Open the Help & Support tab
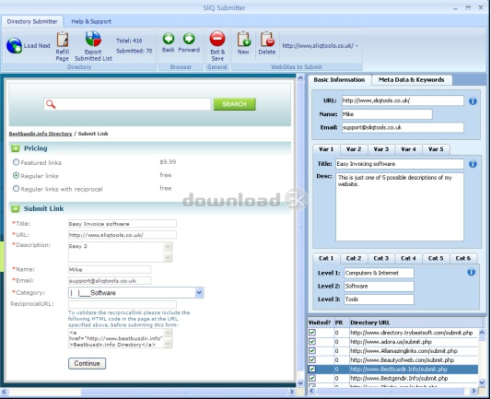Image resolution: width=491 pixels, height=399 pixels. click(91, 21)
